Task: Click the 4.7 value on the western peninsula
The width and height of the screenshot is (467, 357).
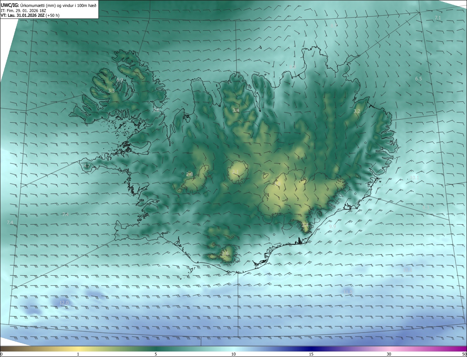Action: pos(86,166)
